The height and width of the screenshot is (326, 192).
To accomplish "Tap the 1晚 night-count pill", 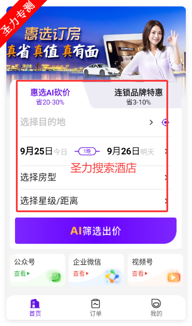I will (87, 151).
